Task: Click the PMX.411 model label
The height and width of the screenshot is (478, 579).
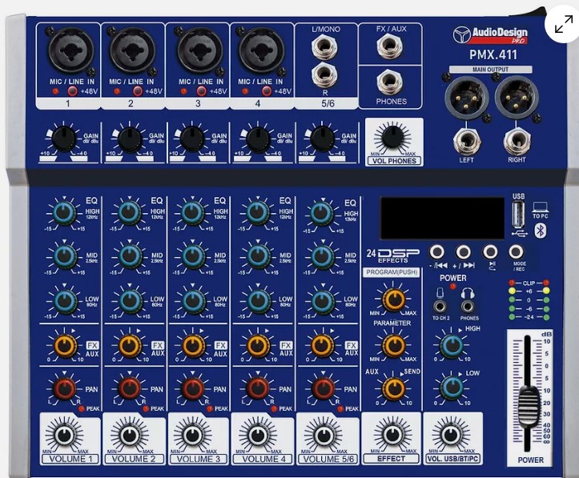Action: (493, 55)
